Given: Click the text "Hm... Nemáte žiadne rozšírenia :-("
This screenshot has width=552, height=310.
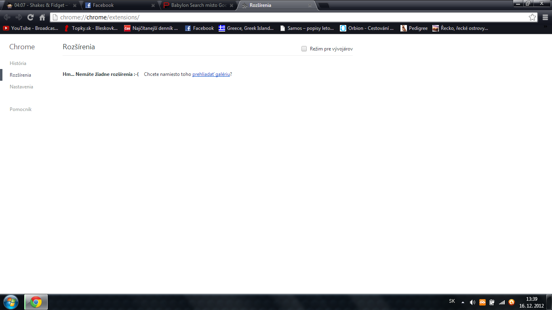Looking at the screenshot, I should coord(101,74).
